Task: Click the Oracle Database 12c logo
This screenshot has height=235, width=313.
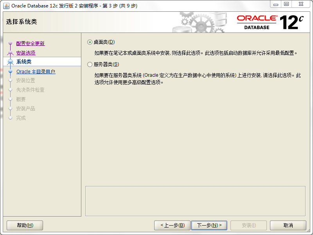Action: coord(270,22)
